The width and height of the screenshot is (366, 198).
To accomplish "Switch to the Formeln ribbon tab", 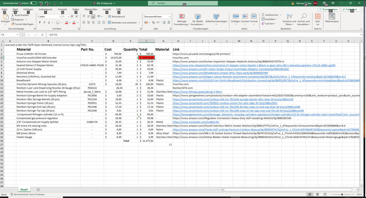I will point(62,9).
